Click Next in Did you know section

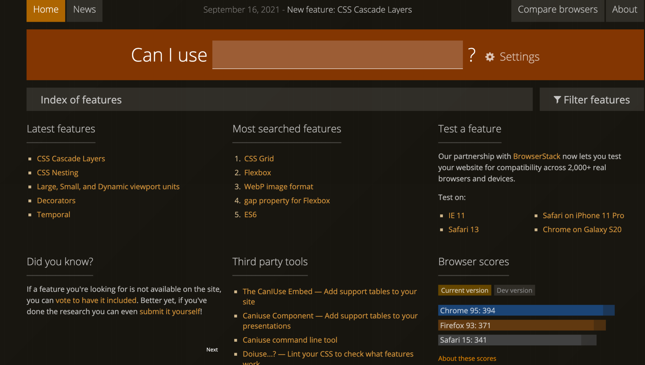coord(212,350)
